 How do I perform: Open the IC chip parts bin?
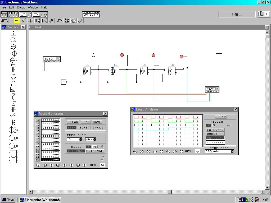point(80,21)
